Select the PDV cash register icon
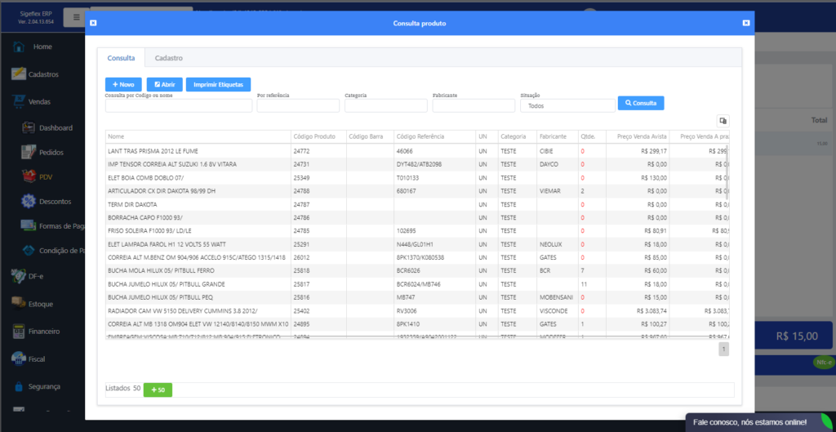Image resolution: width=836 pixels, height=432 pixels. 29,176
